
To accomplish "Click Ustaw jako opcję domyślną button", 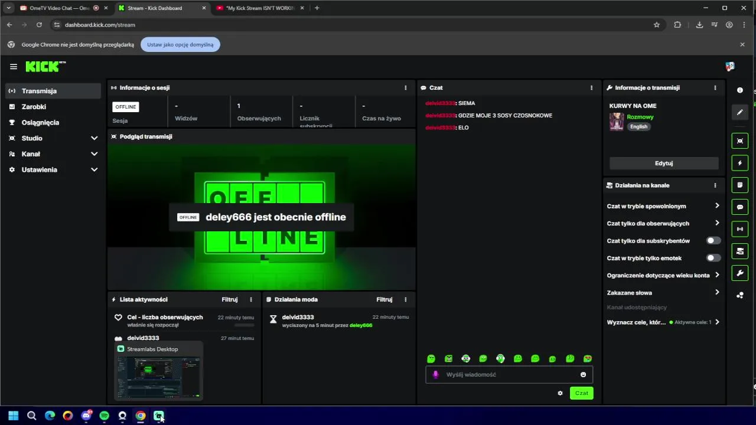I will pyautogui.click(x=180, y=45).
